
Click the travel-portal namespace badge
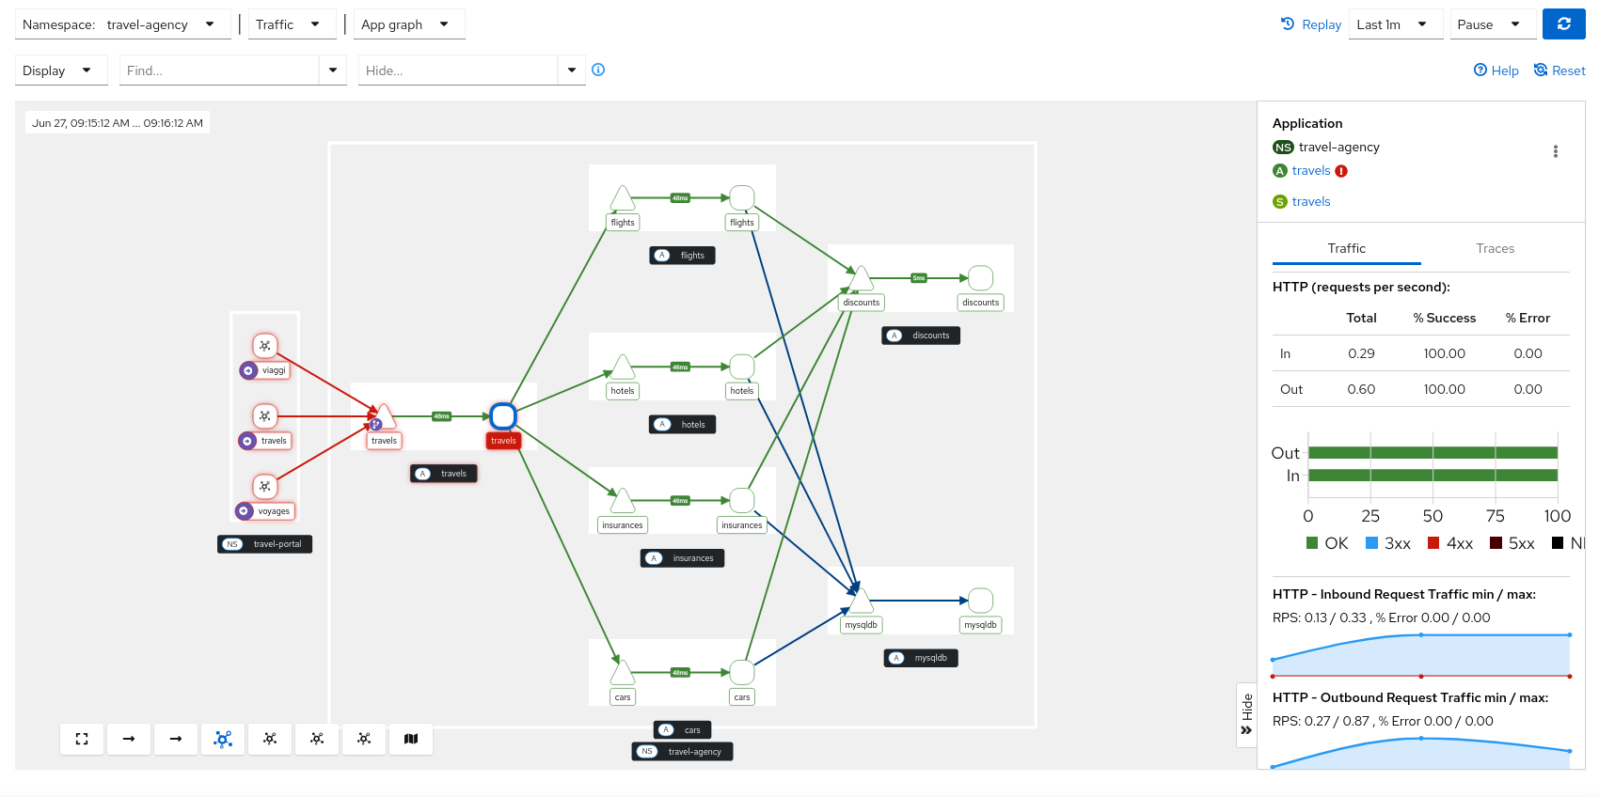point(264,544)
